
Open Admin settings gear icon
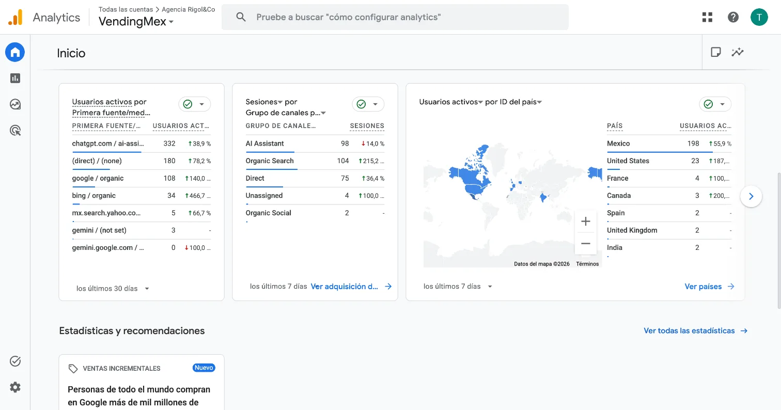15,387
